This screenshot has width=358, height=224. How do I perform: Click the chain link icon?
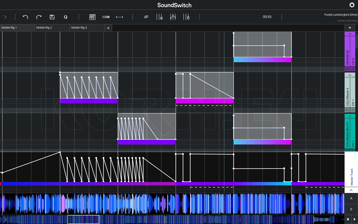tap(146, 17)
